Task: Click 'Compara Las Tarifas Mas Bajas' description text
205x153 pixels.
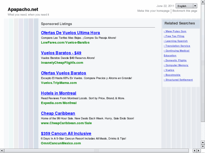Action: click(x=78, y=38)
